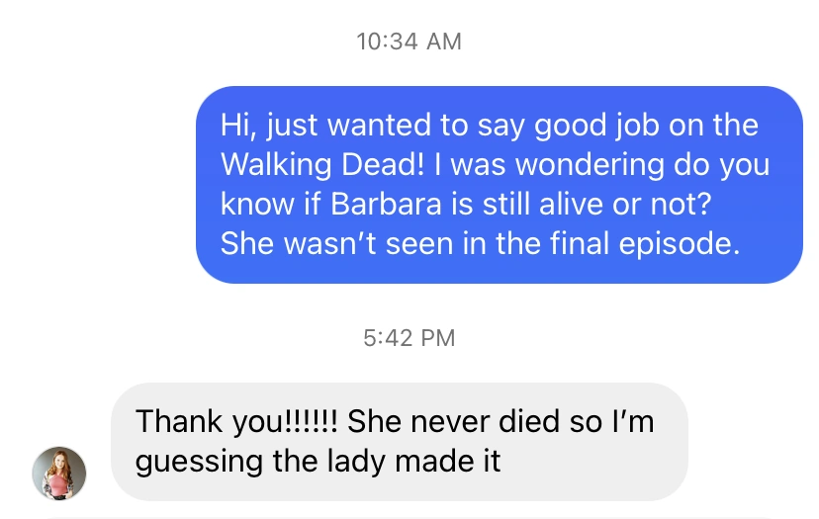Screen dimensions: 819x519
Task: Click "good job on the" text
Action: click(646, 126)
